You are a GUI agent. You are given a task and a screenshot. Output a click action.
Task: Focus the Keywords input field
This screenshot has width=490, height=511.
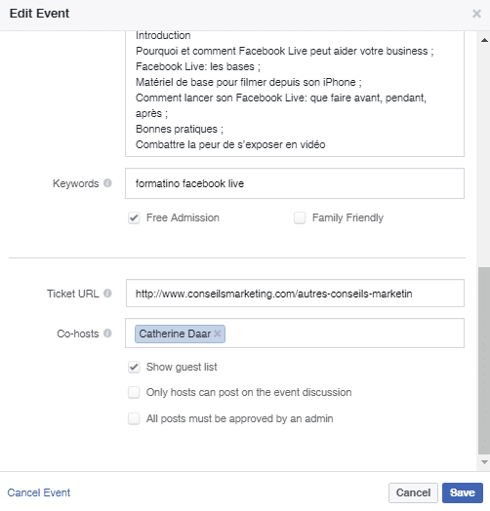(295, 183)
